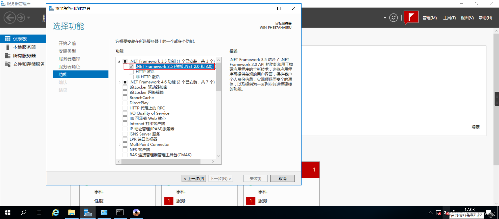Open the red notifications flag
The width and height of the screenshot is (499, 219).
point(411,17)
